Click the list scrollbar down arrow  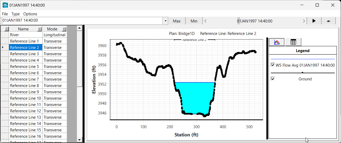coord(80,140)
